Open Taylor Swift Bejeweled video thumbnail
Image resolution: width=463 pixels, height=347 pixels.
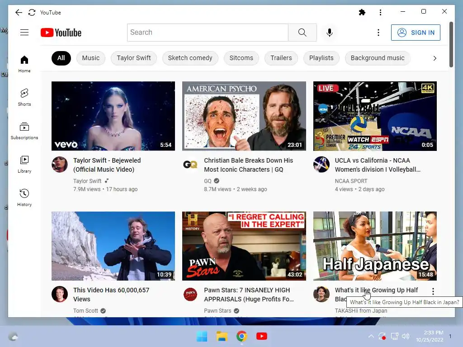[113, 116]
